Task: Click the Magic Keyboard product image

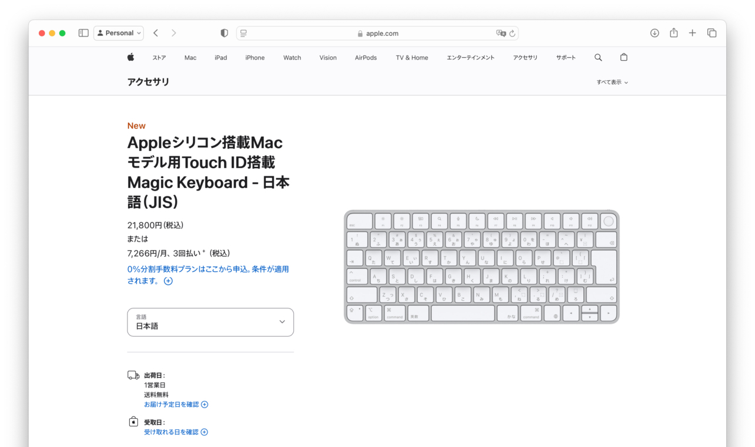Action: [x=481, y=267]
